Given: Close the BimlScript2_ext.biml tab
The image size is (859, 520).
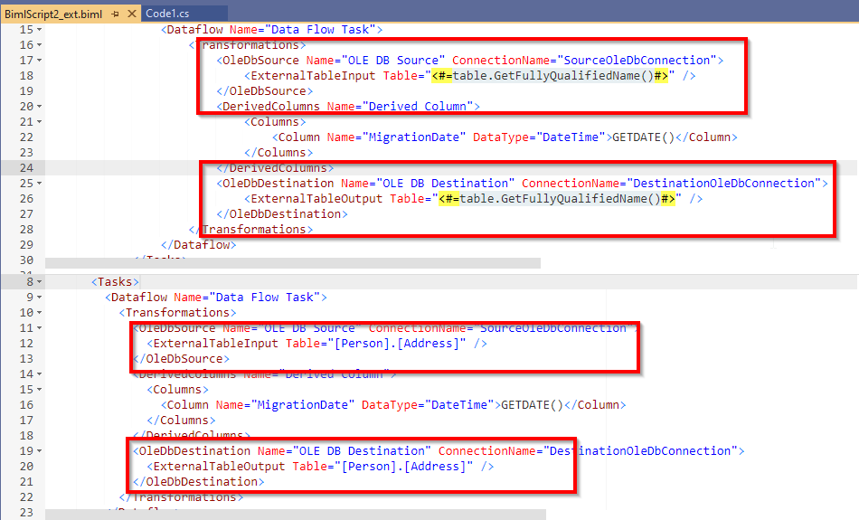Looking at the screenshot, I should tap(130, 14).
